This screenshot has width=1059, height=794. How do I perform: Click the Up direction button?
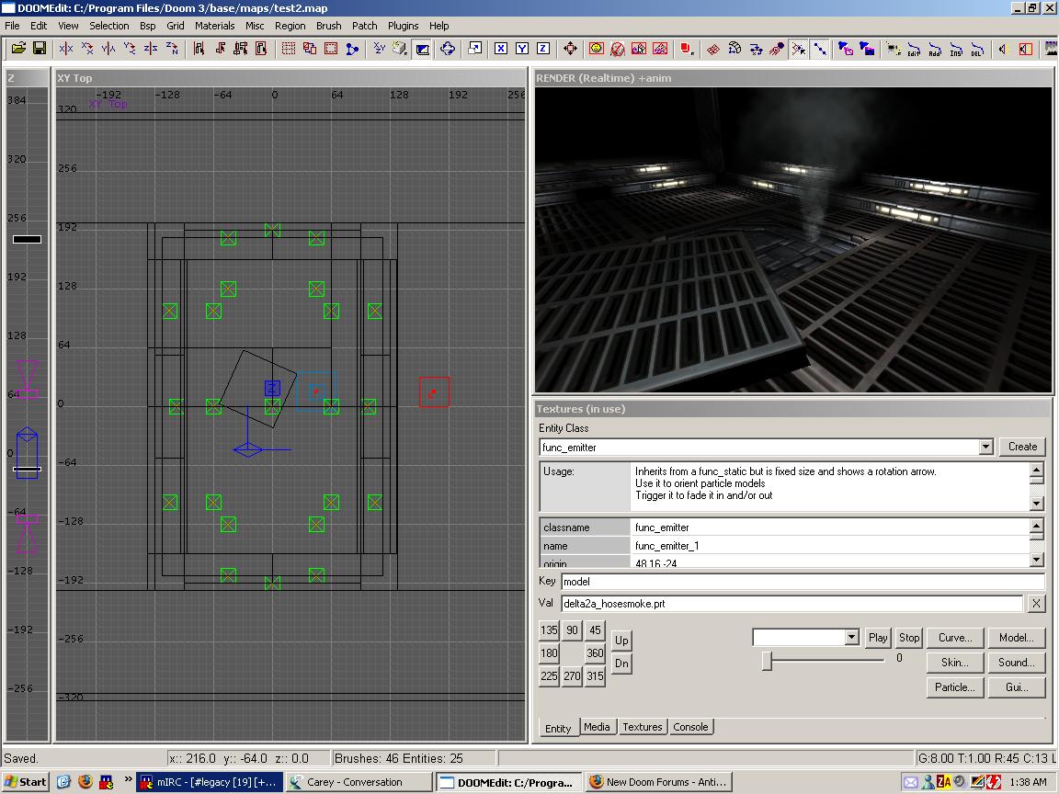(x=621, y=640)
